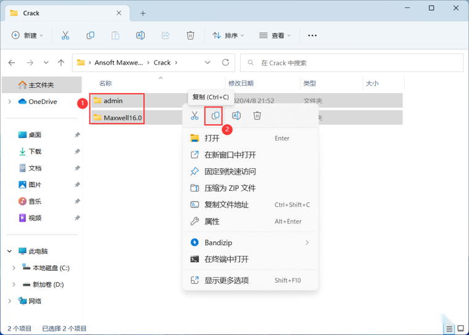The width and height of the screenshot is (469, 335).
Task: Select 主文件夹 in sidebar
Action: [42, 85]
